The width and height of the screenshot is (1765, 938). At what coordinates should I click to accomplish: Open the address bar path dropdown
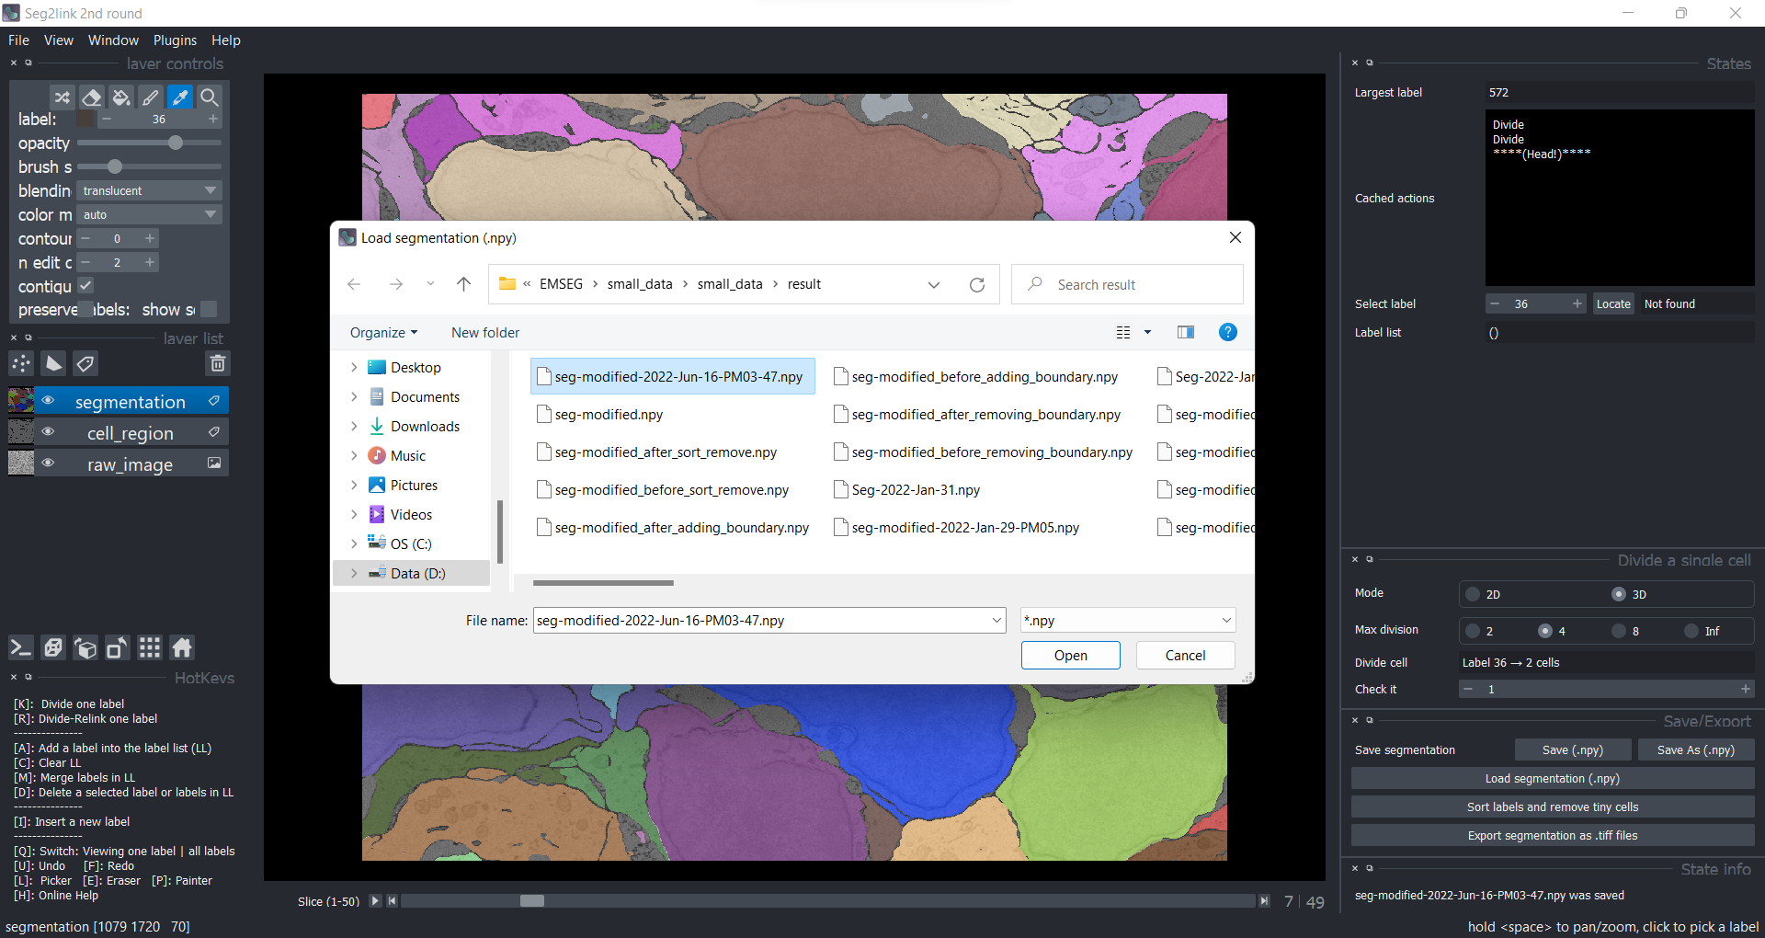pyautogui.click(x=934, y=284)
